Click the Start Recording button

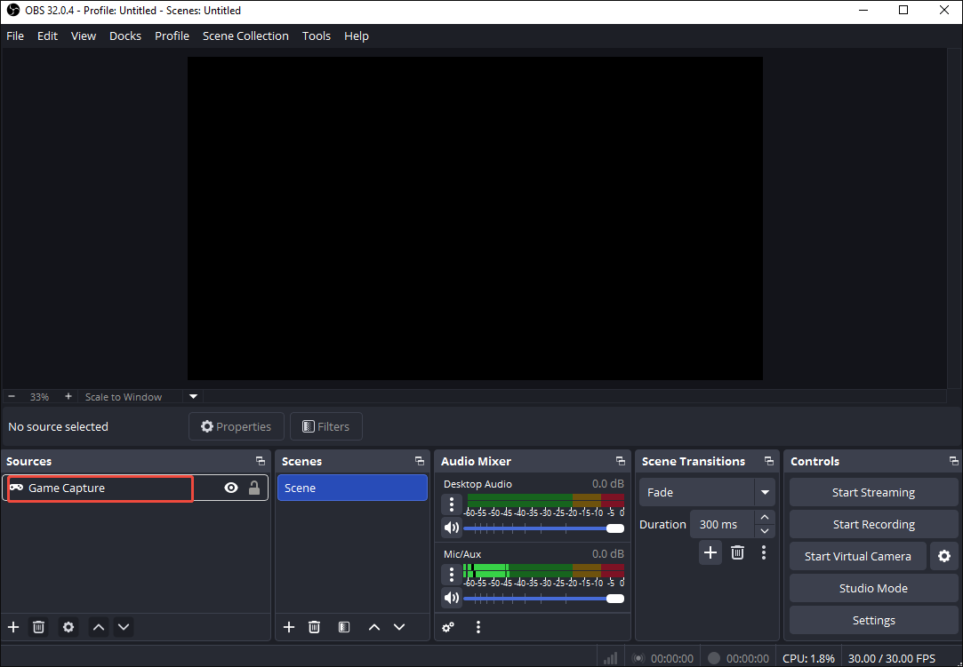coord(873,524)
